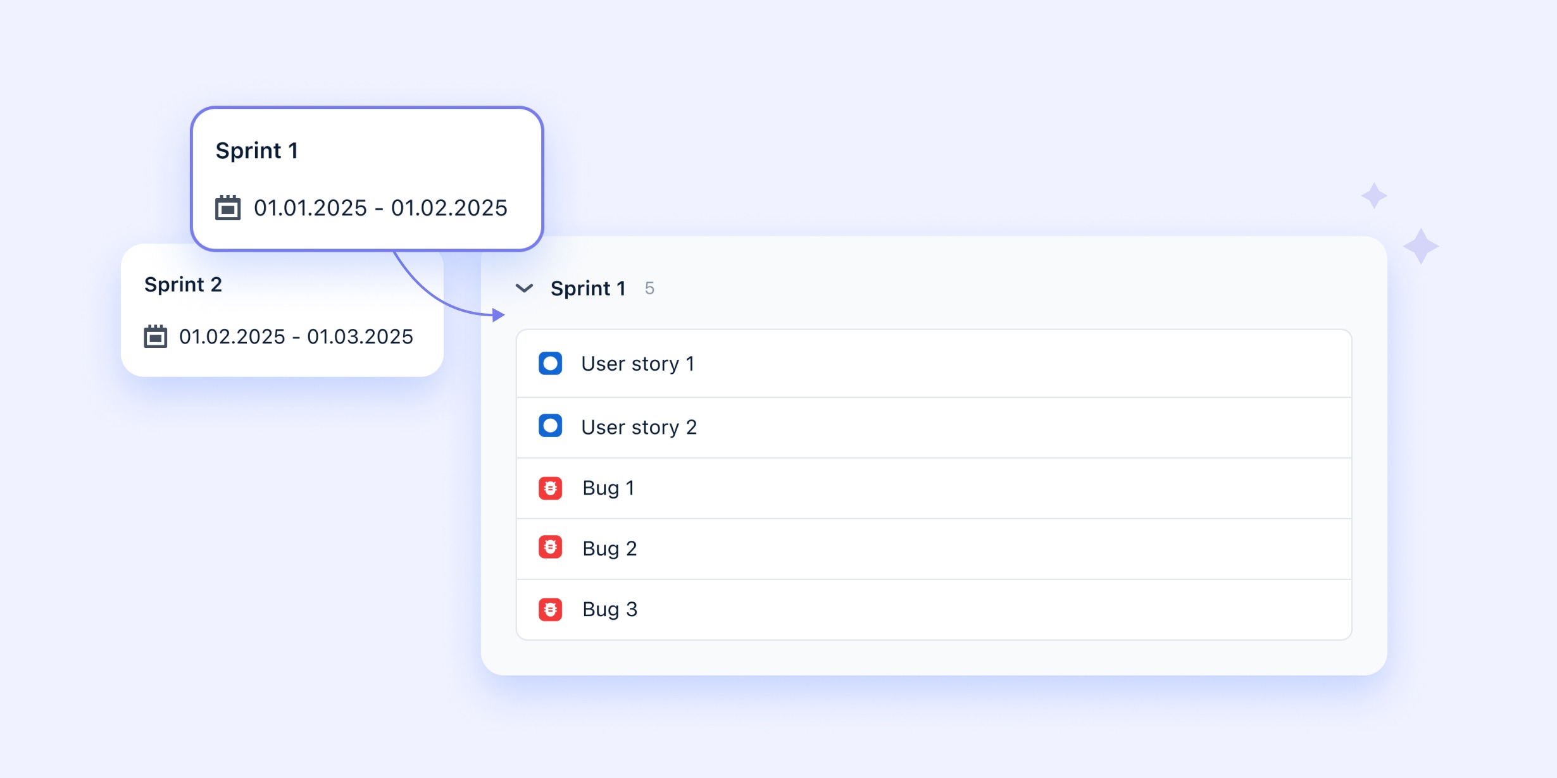Click the large sparkle star decoration

click(x=1421, y=246)
